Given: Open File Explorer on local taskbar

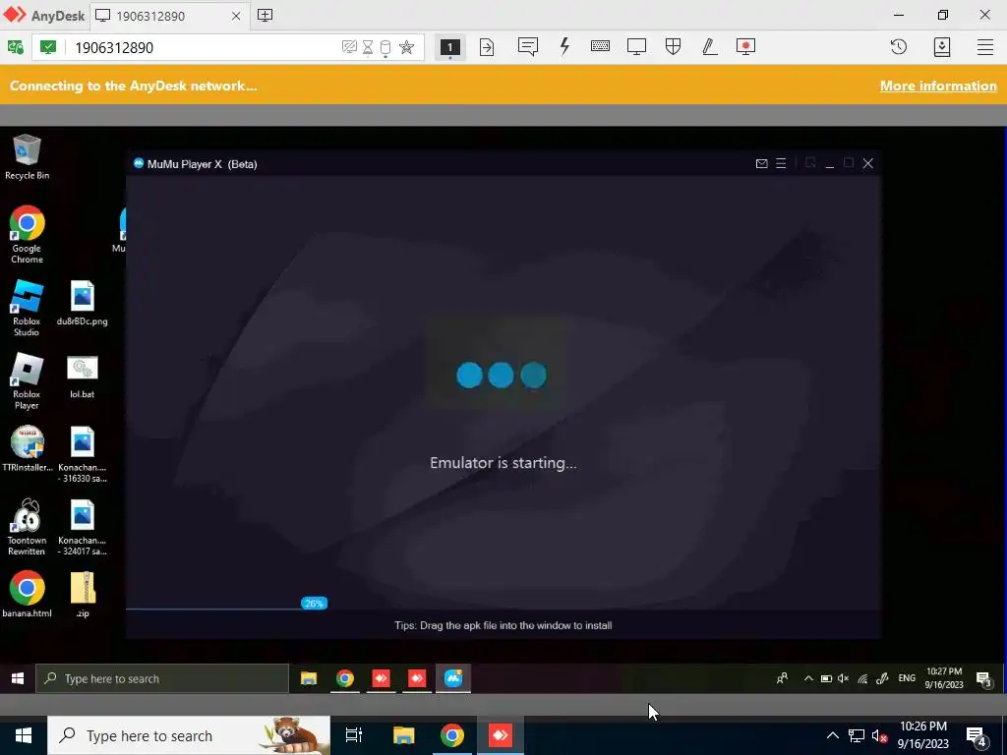Looking at the screenshot, I should coord(403,735).
